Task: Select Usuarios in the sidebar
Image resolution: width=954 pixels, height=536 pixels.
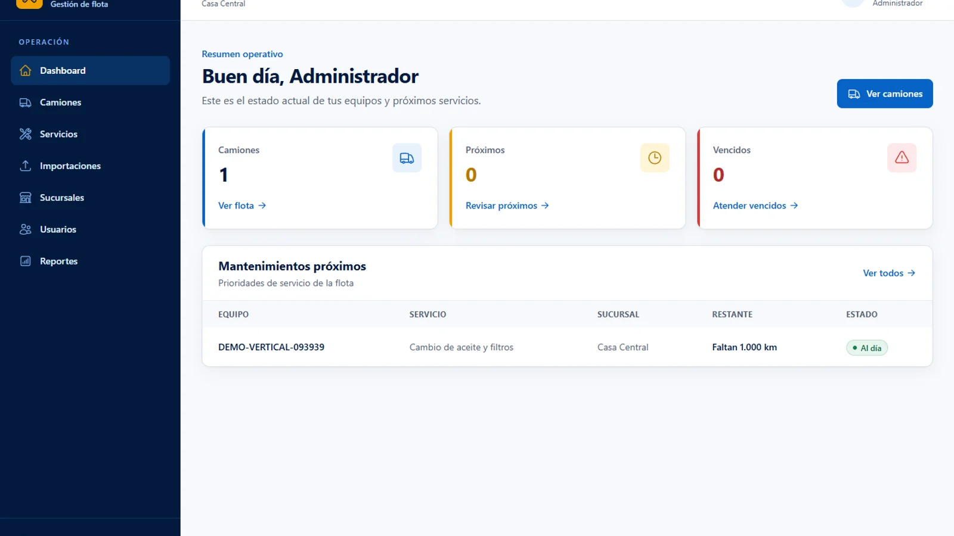Action: pyautogui.click(x=90, y=229)
